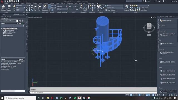
Task: Open the COP elevation routing dropdown
Action: [x=62, y=9]
